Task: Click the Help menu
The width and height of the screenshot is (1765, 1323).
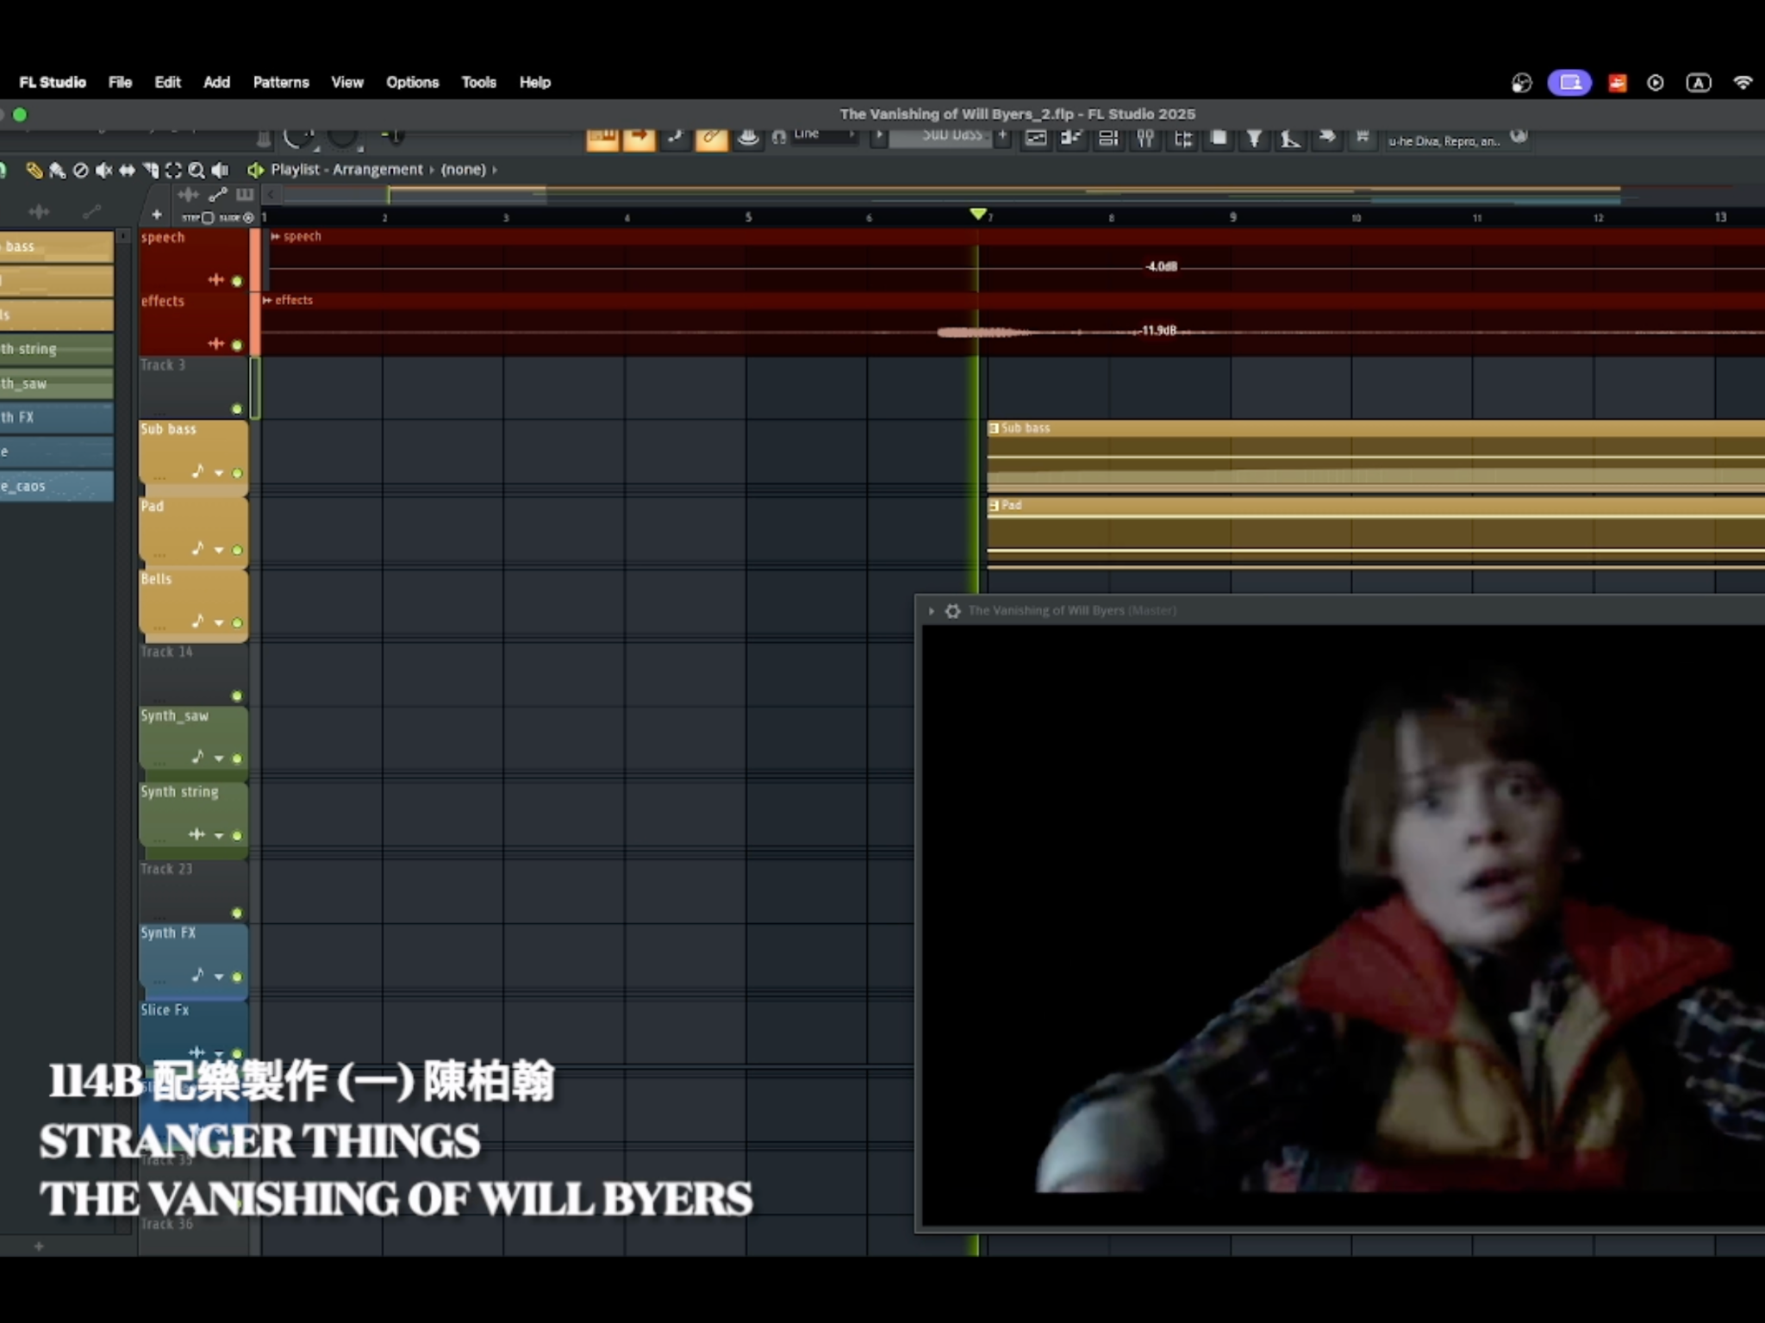Action: (535, 83)
